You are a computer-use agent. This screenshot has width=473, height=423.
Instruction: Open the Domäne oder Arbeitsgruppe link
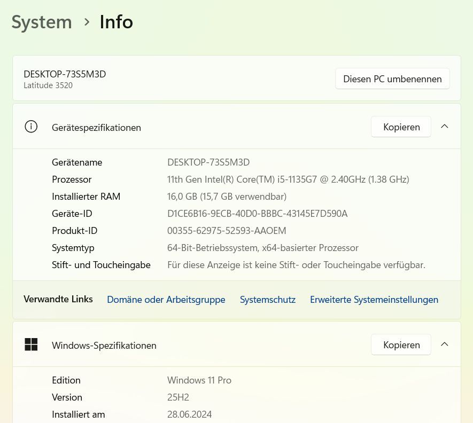pyautogui.click(x=166, y=300)
